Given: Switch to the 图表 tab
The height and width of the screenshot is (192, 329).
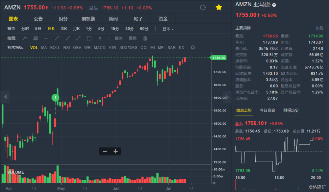Looking at the screenshot, I should [x=13, y=19].
